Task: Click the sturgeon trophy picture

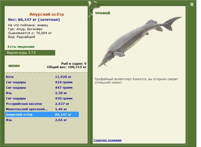Action: point(140,42)
